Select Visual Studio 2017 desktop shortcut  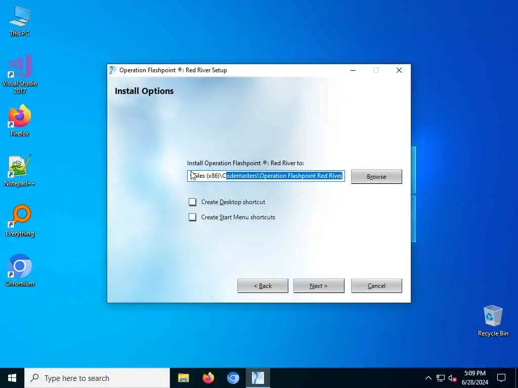pos(20,74)
